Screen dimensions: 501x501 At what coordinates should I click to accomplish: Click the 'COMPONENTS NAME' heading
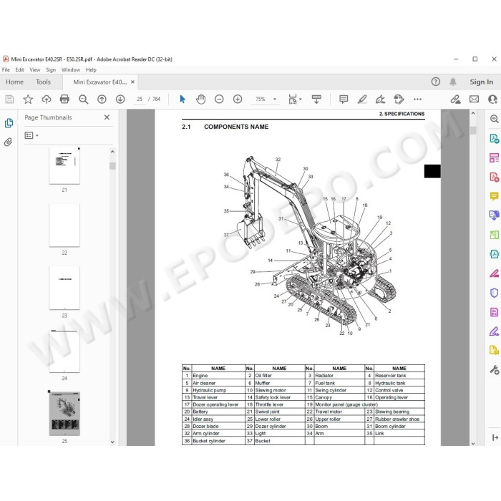(236, 127)
